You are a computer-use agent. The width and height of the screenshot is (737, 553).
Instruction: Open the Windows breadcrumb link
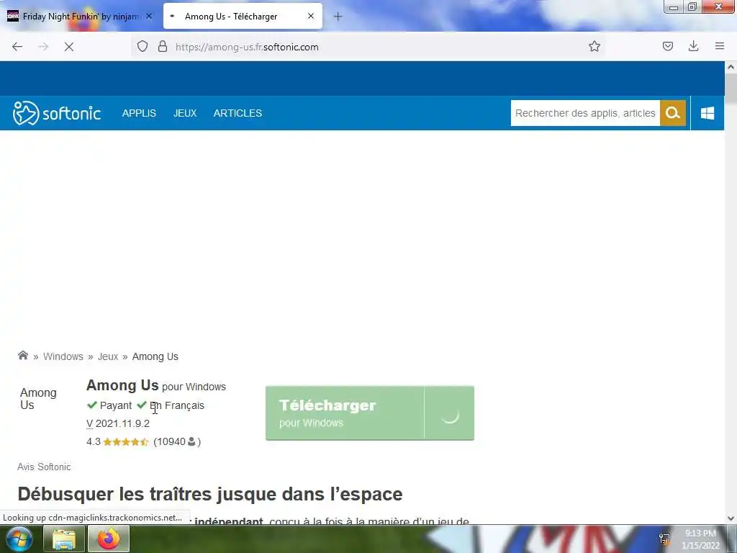(63, 356)
